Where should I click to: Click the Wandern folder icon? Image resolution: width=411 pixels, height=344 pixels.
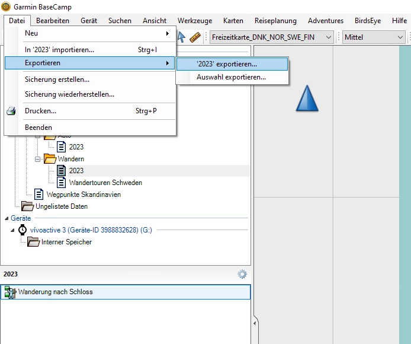(x=50, y=159)
